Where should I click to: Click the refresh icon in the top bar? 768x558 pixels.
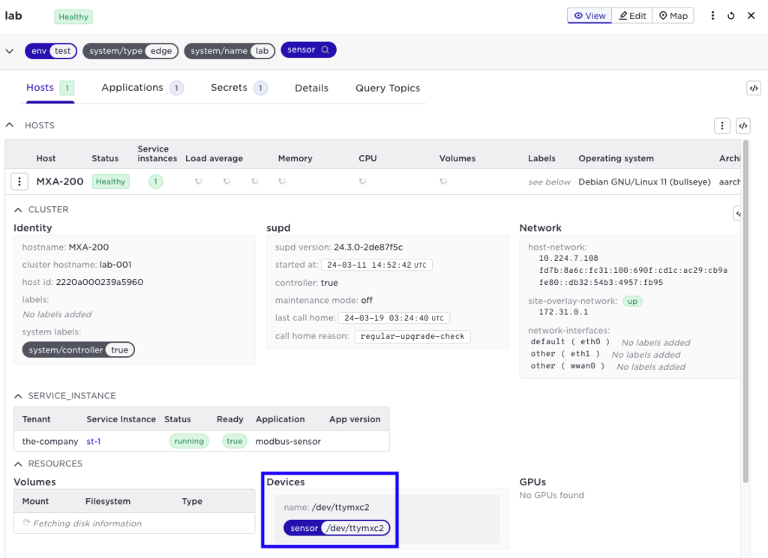click(731, 16)
